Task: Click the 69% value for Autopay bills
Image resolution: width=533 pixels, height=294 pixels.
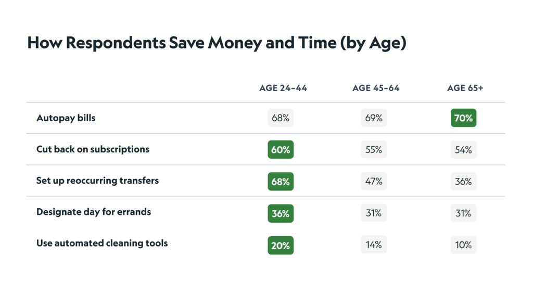Action: pyautogui.click(x=374, y=118)
